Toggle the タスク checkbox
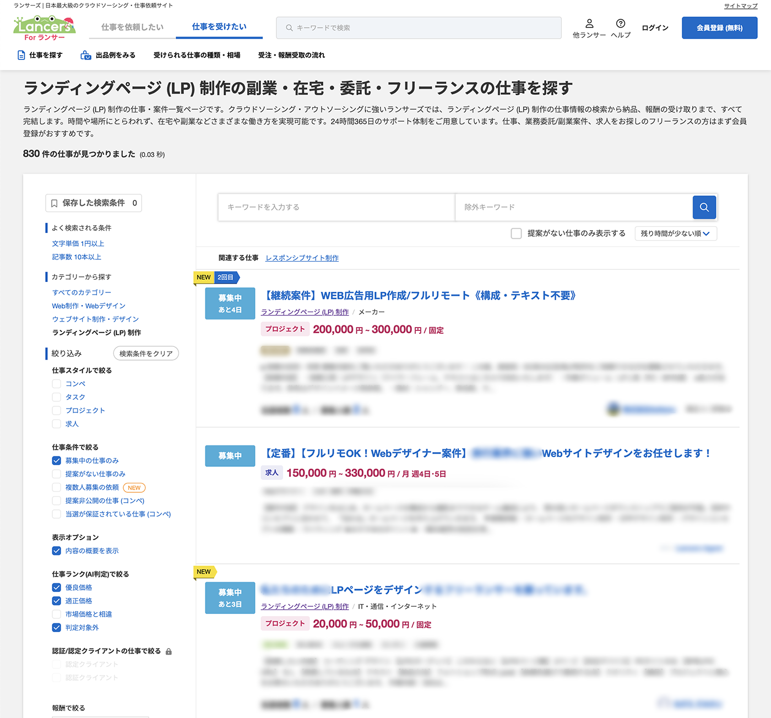The width and height of the screenshot is (771, 718). tap(56, 397)
